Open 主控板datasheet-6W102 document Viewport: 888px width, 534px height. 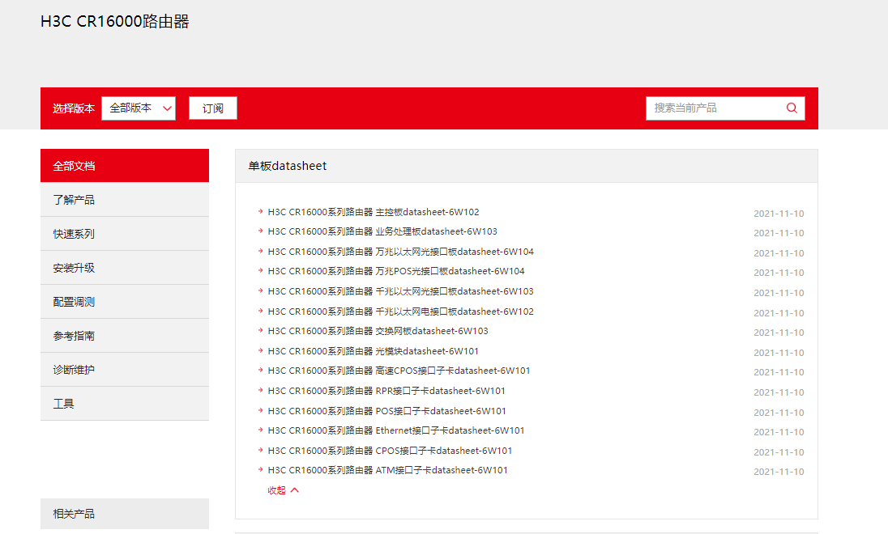pyautogui.click(x=374, y=212)
